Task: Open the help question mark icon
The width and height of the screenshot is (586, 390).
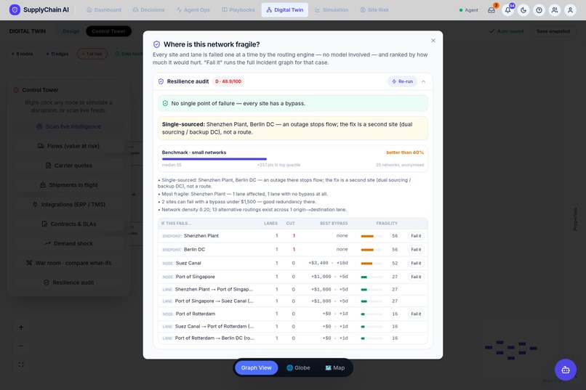Action: (x=539, y=10)
